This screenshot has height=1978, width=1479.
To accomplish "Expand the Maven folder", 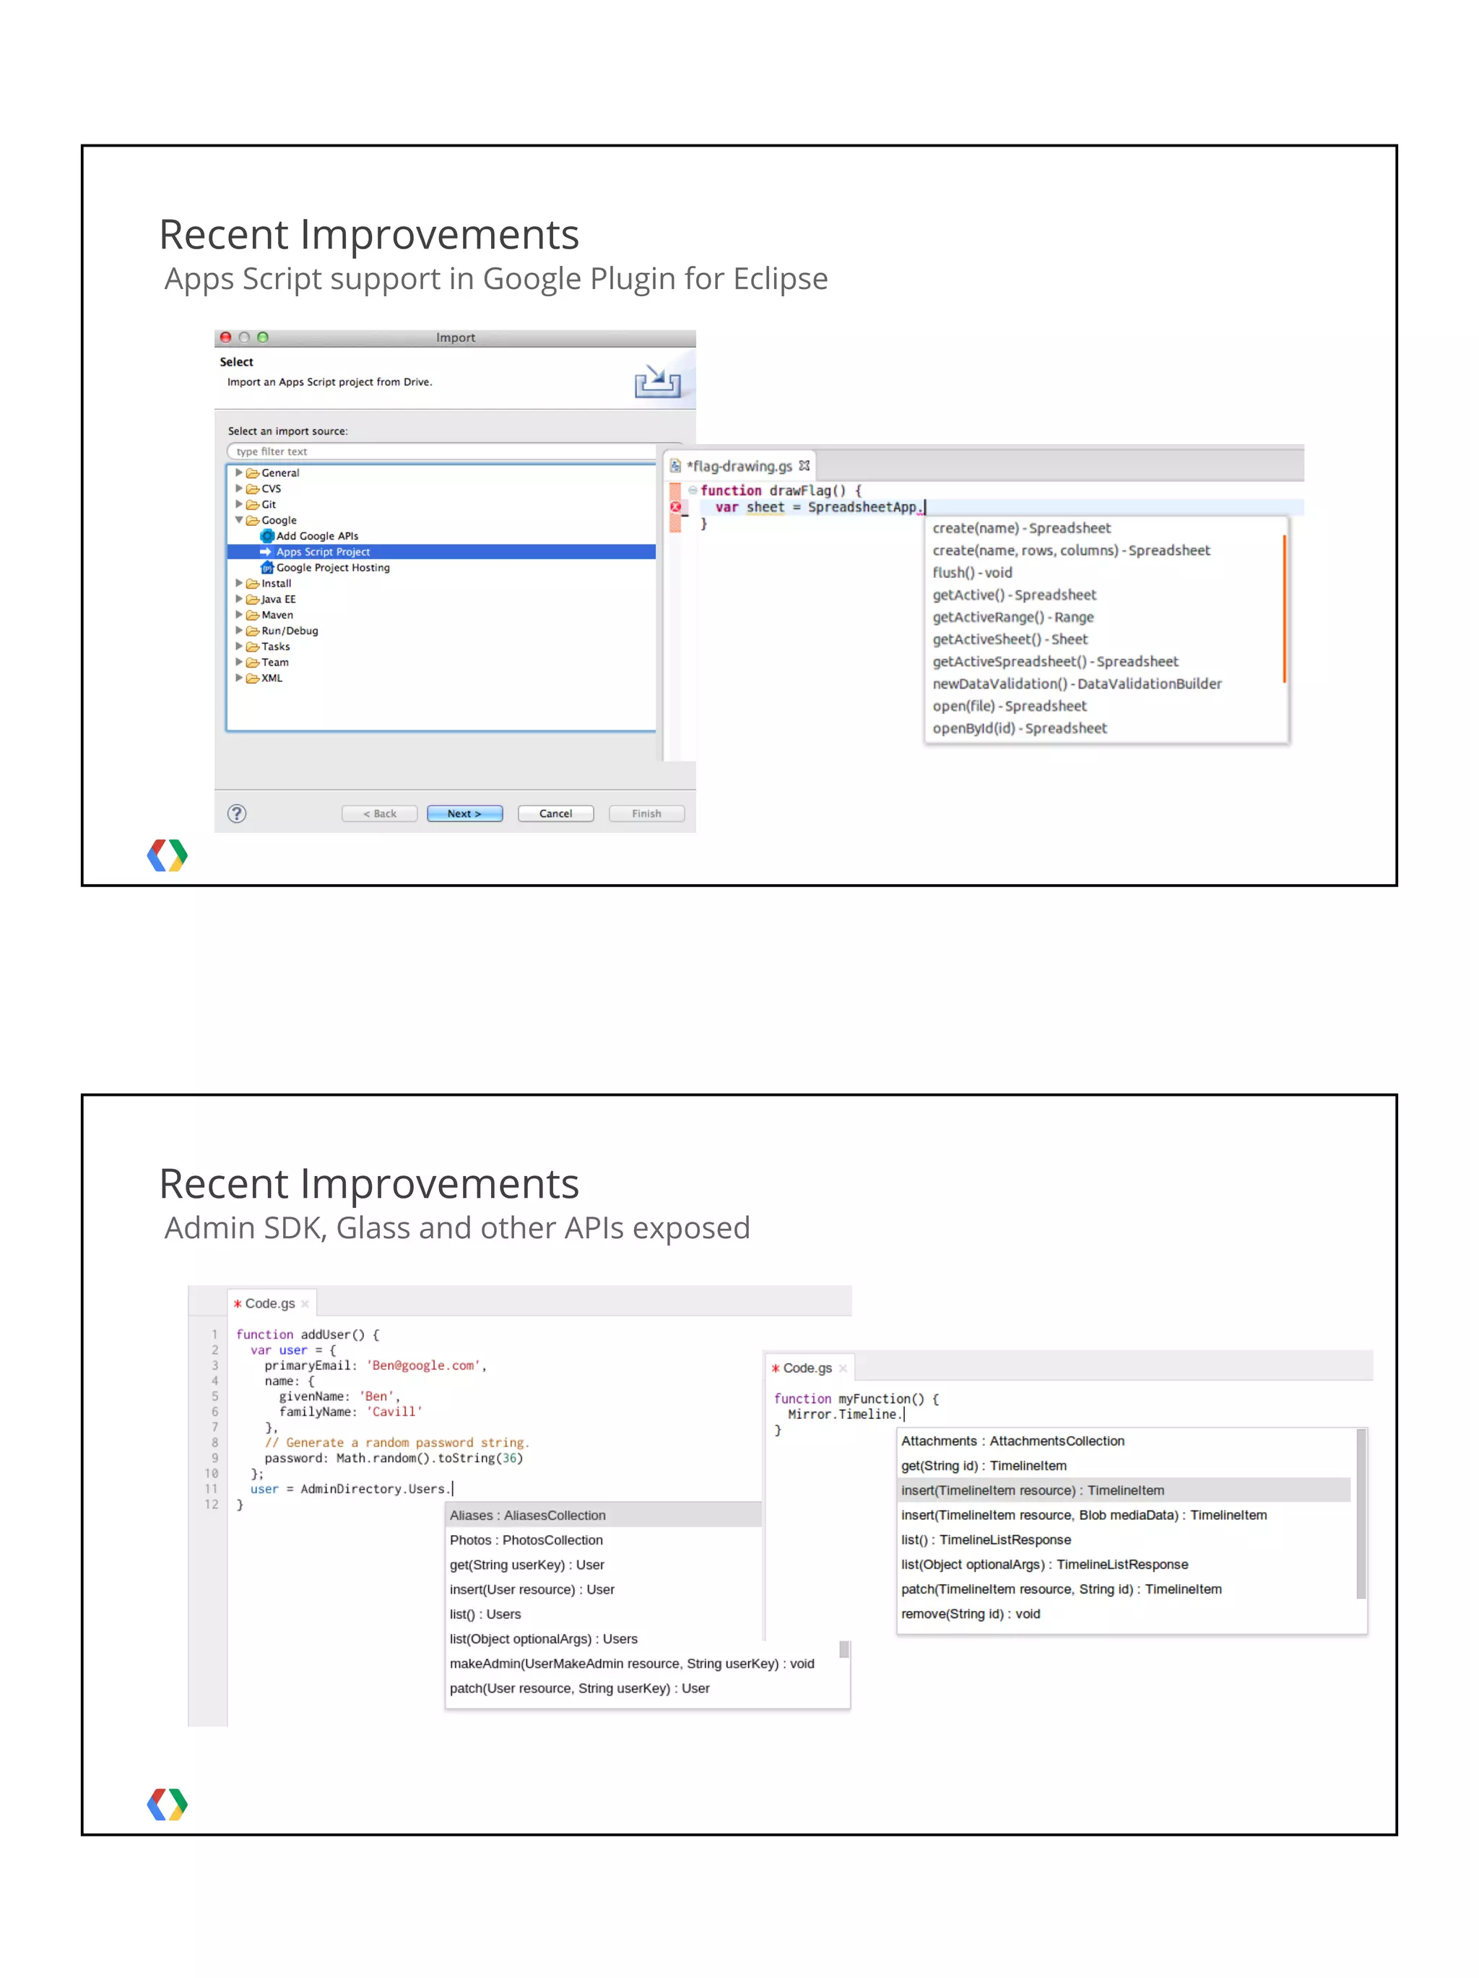I will [238, 614].
